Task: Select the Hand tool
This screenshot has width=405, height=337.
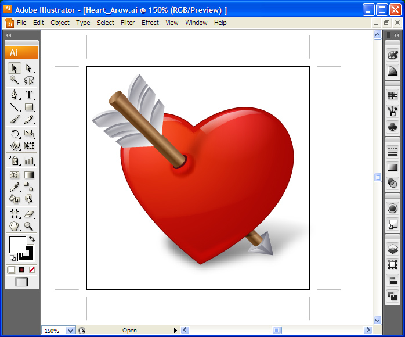Action: coord(14,226)
